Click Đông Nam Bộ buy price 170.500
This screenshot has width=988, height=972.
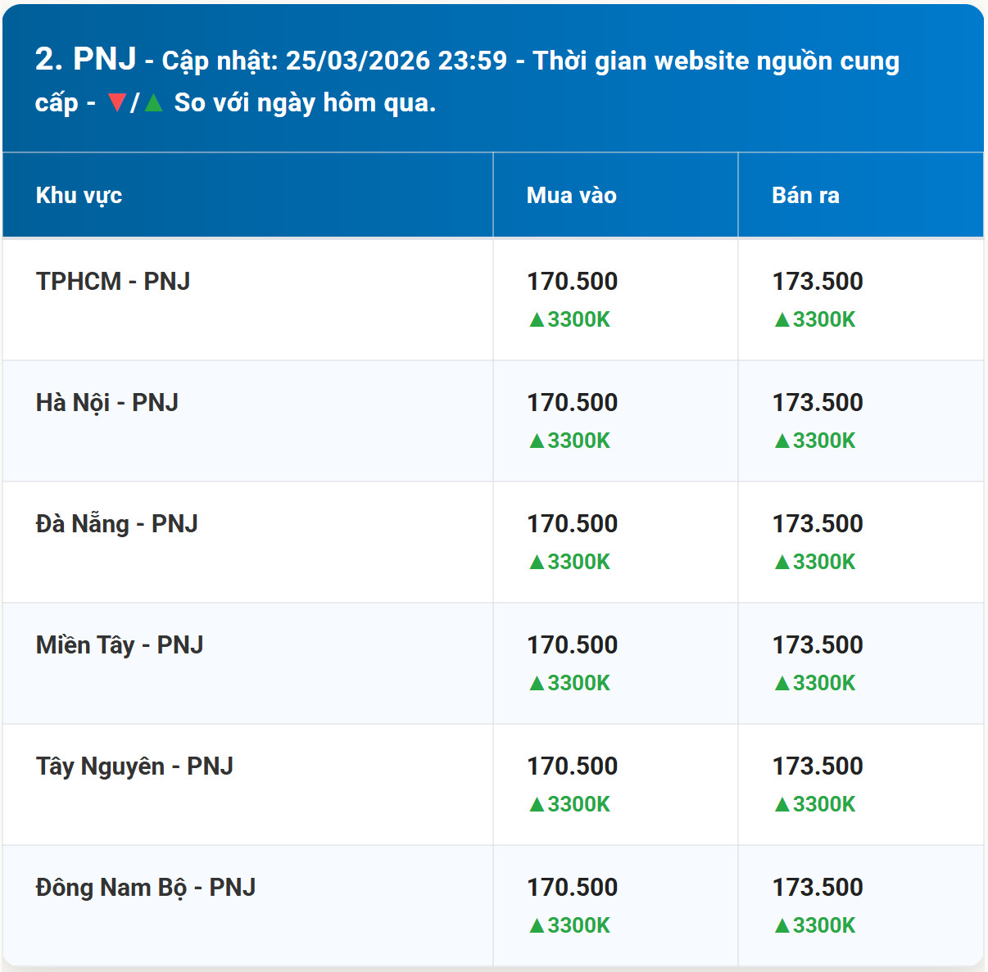(x=572, y=888)
